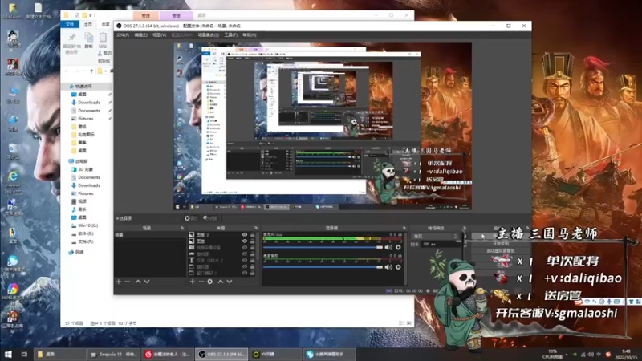Image resolution: width=642 pixels, height=361 pixels.
Task: Pop out the audio mixer dock header icon
Action: (404, 228)
